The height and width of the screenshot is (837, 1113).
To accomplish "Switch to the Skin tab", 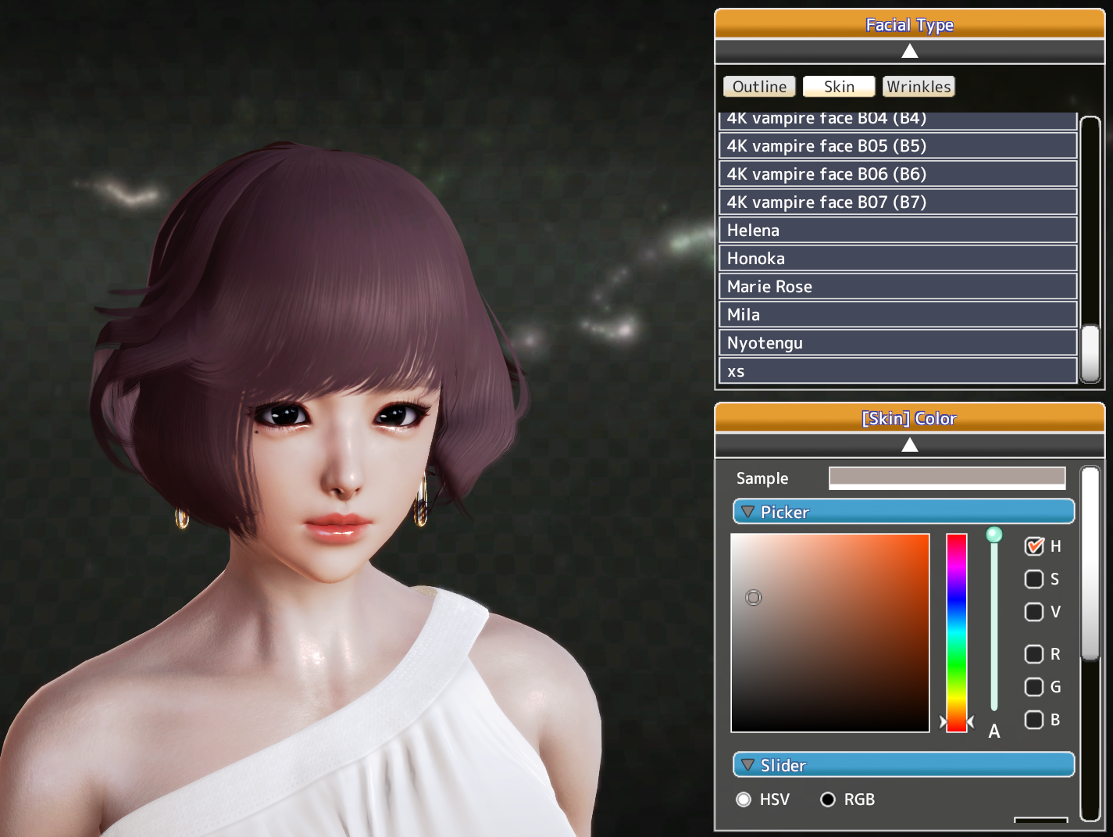I will (x=839, y=87).
